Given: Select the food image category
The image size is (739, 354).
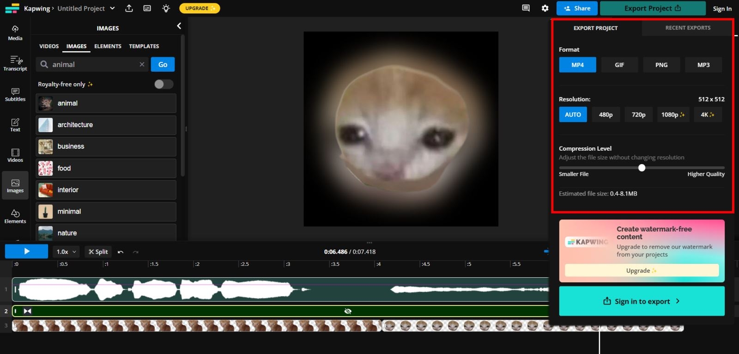Looking at the screenshot, I should [x=106, y=168].
